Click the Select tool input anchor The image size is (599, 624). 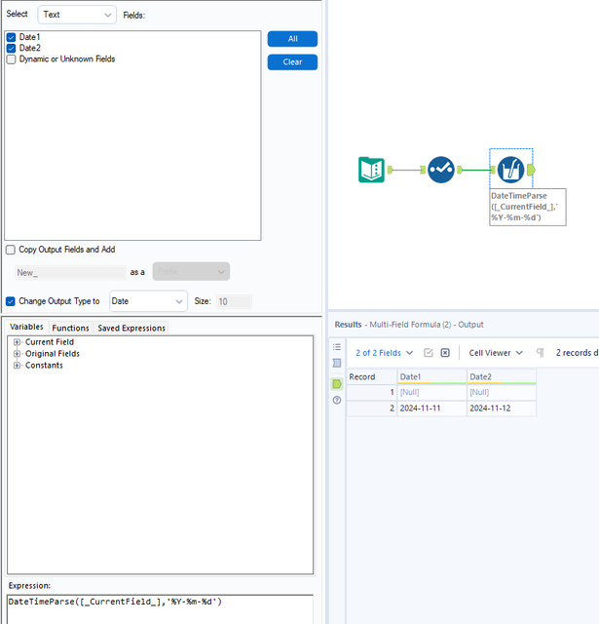point(423,170)
